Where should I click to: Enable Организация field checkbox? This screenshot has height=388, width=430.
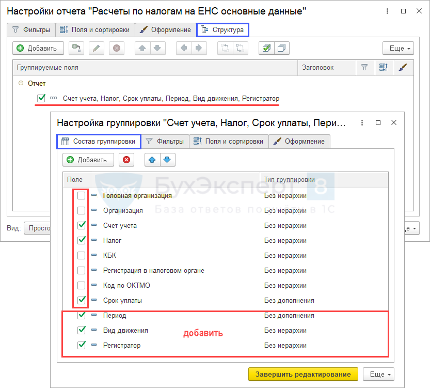click(x=81, y=210)
